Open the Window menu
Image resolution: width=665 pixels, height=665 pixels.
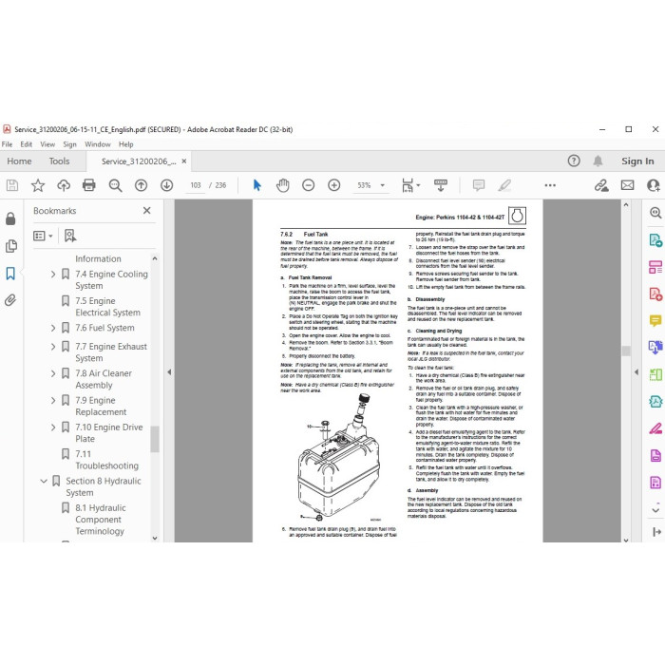[x=98, y=144]
